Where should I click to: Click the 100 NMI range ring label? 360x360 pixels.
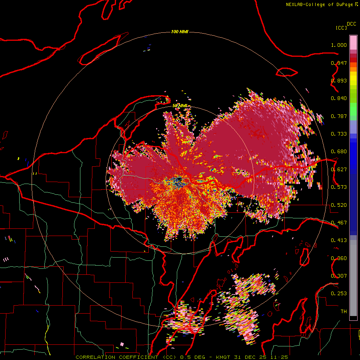point(180,32)
